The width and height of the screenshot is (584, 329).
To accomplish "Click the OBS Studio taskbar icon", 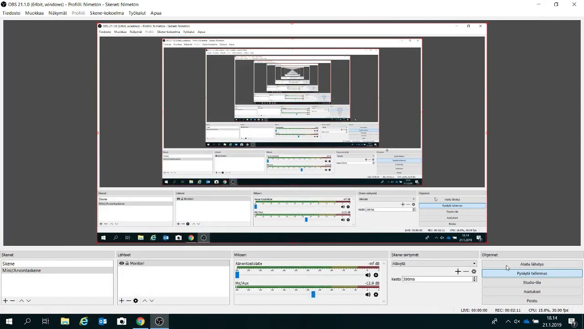I will coord(159,321).
